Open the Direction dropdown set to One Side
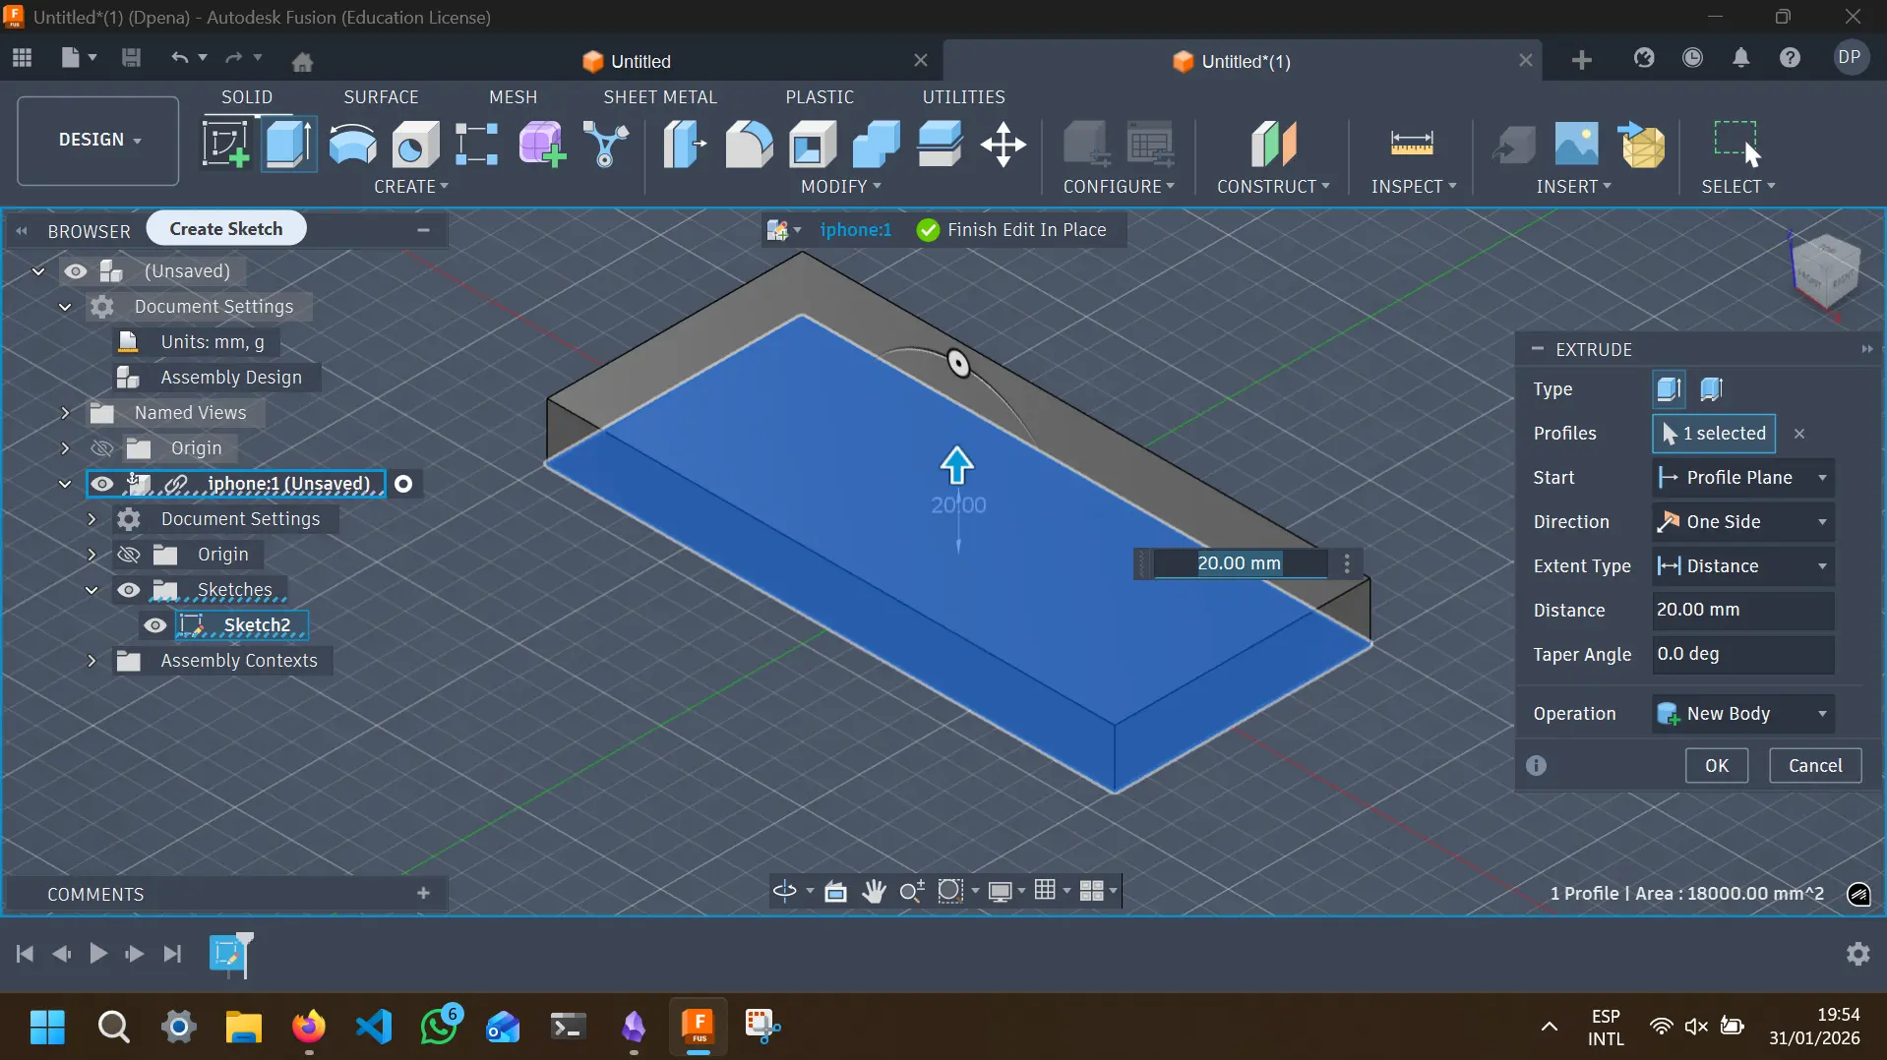This screenshot has height=1060, width=1887. click(x=1742, y=522)
